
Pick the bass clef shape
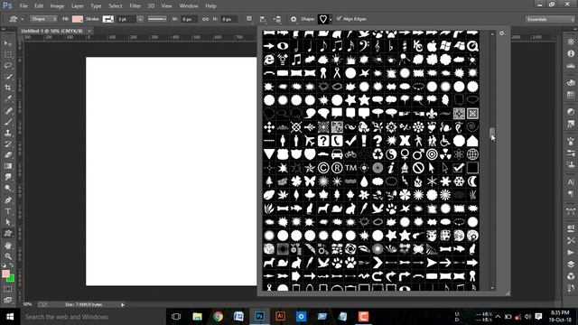coord(364,46)
